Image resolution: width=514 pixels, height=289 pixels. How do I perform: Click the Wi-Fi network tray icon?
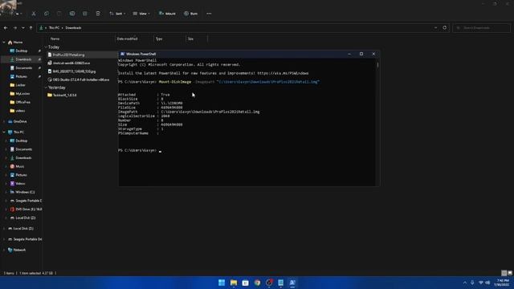pyautogui.click(x=481, y=283)
